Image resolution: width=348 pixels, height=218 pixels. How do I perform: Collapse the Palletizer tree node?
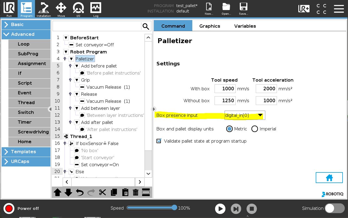[71, 59]
